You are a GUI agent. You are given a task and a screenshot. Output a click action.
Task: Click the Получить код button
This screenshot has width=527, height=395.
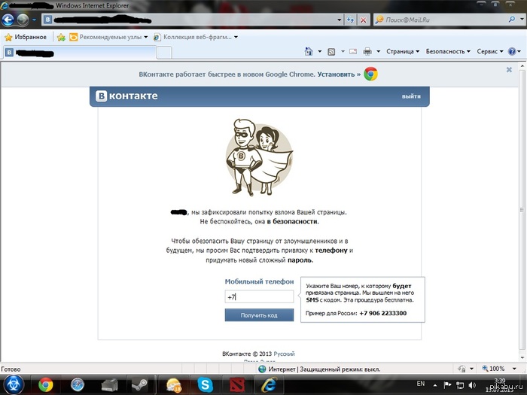coord(259,315)
